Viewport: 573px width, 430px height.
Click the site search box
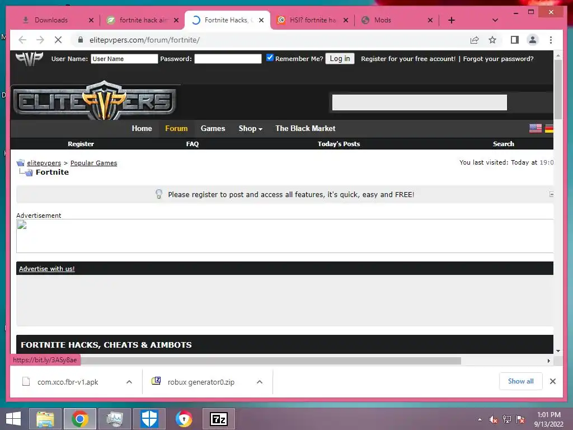[x=420, y=102]
